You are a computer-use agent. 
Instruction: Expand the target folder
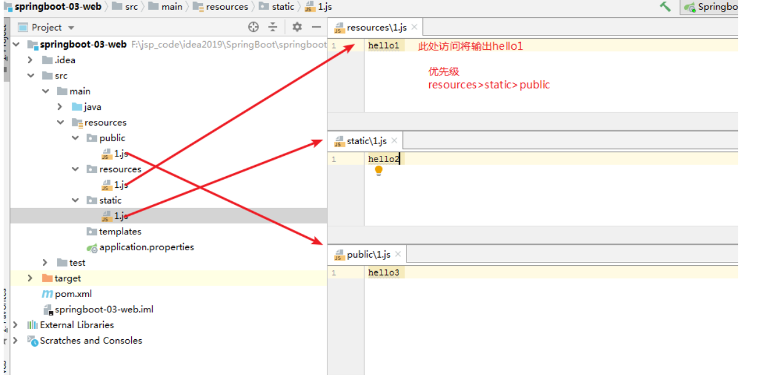[30, 278]
